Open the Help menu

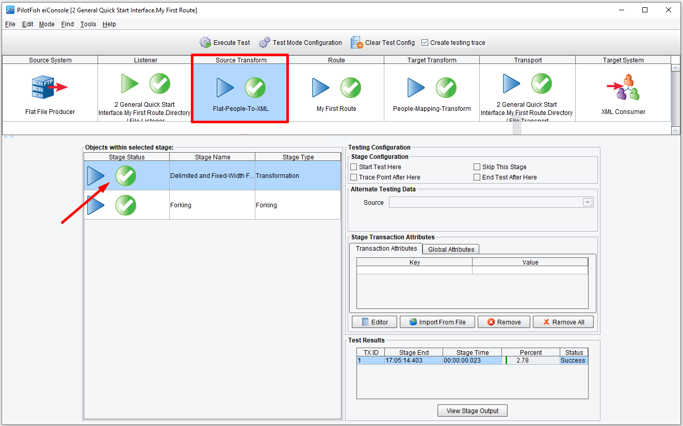tap(109, 24)
